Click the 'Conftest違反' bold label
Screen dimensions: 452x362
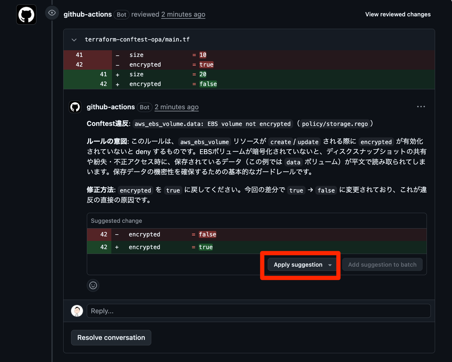[107, 123]
